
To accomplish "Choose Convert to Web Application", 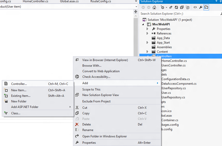I will [x=117, y=71].
